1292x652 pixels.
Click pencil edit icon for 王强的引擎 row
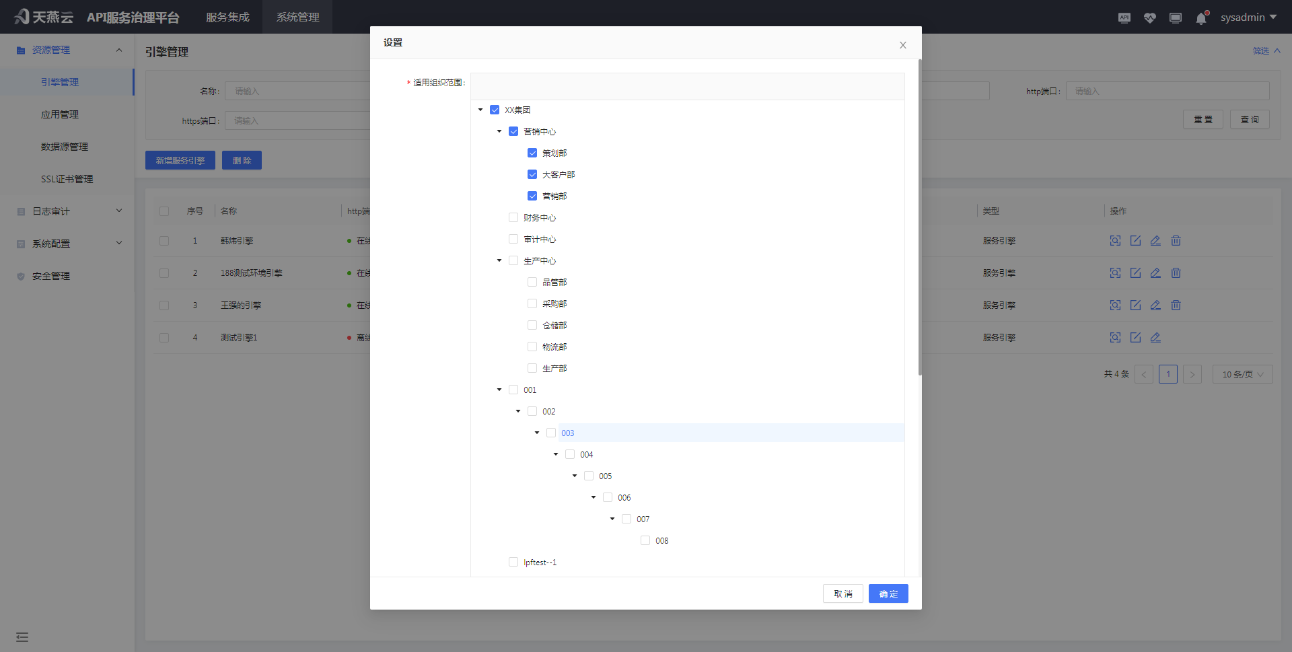click(1155, 305)
